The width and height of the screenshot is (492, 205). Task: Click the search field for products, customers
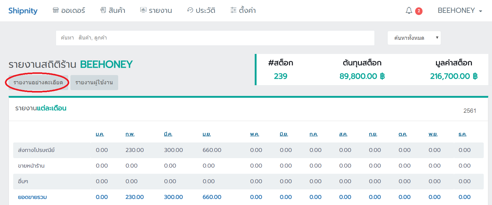click(215, 38)
